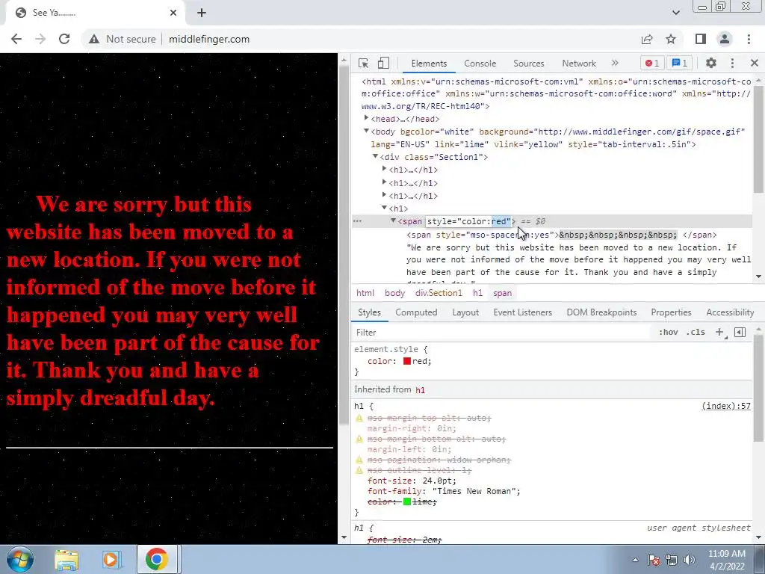The width and height of the screenshot is (765, 574).
Task: Click the ellipsis beside selected span row
Action: (357, 221)
